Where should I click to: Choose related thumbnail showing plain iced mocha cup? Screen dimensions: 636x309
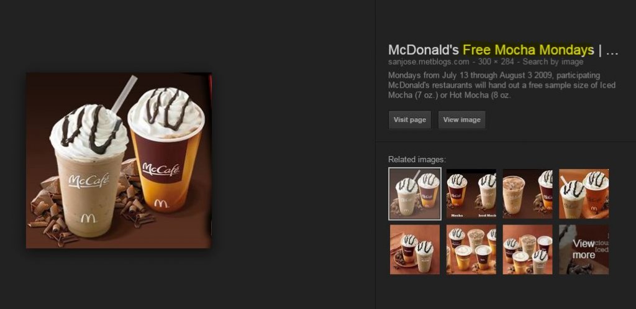tap(527, 194)
